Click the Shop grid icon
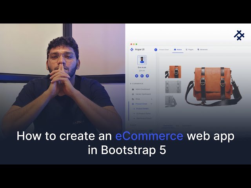251x188 pixels. (133, 99)
